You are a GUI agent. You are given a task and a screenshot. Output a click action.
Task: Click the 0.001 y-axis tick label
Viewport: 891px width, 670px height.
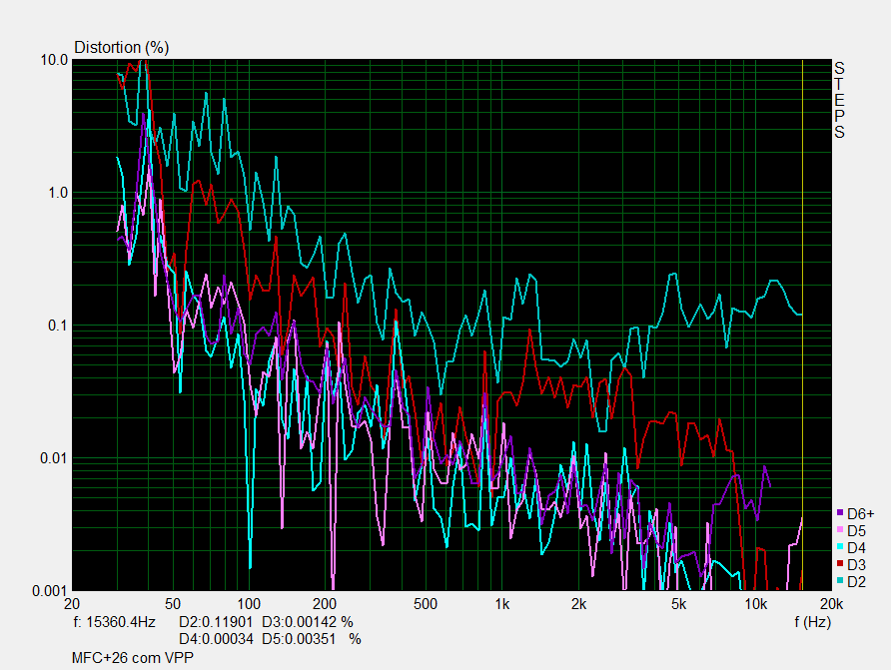point(50,591)
